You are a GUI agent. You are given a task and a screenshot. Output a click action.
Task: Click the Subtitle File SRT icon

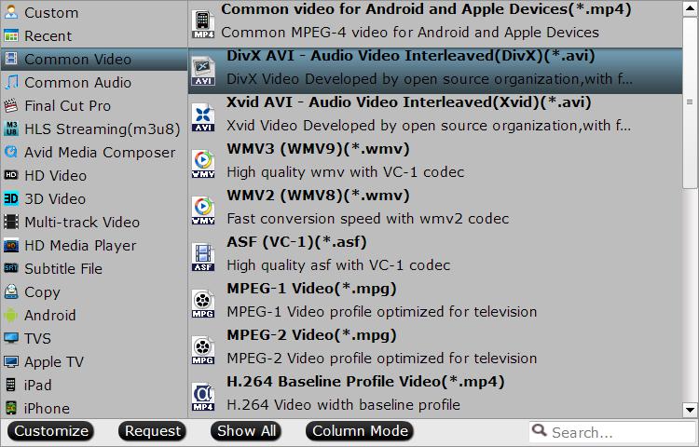pyautogui.click(x=11, y=269)
